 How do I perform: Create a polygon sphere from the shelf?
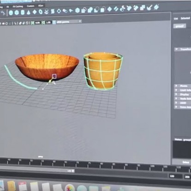point(11,12)
